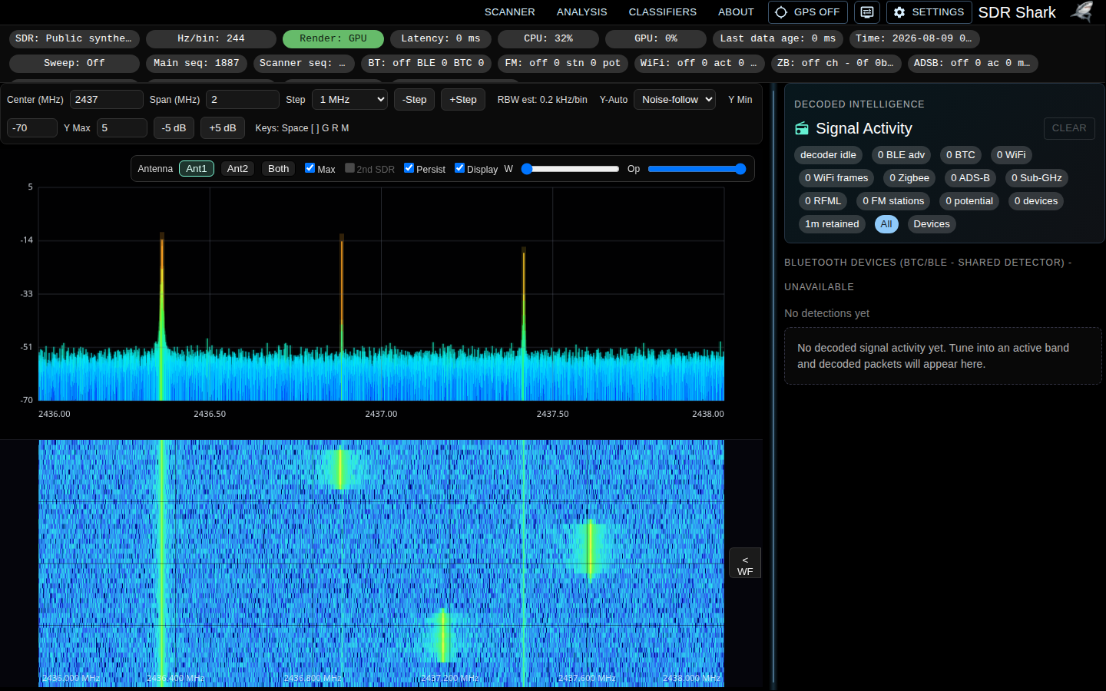Click the FM: off status pill
Viewport: 1106px width, 691px height.
(563, 63)
